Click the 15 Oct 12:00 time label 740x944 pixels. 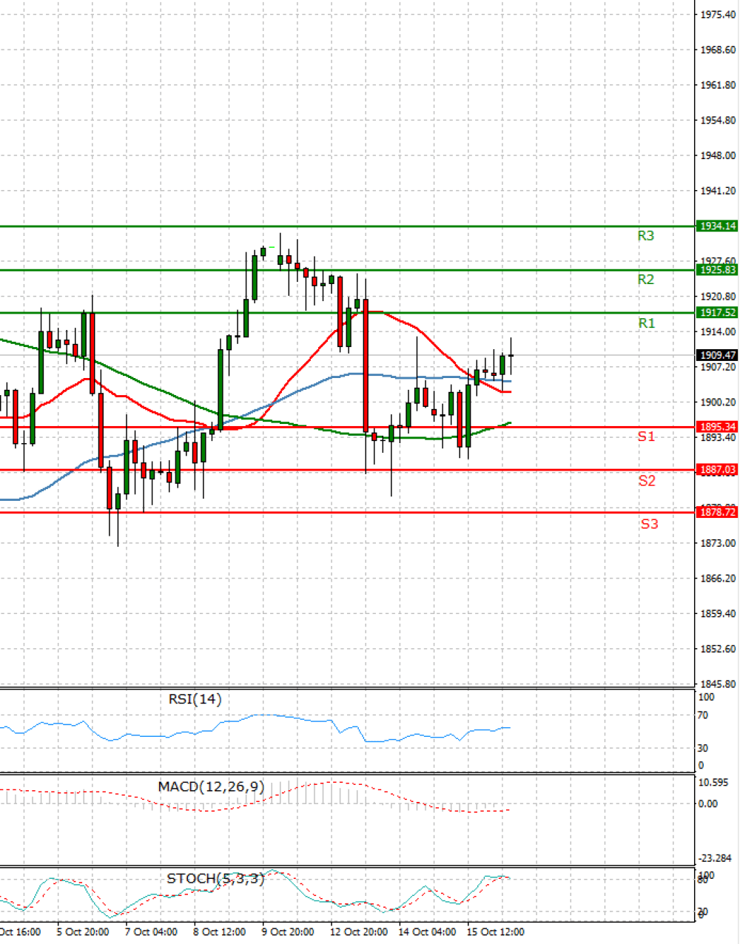[496, 932]
